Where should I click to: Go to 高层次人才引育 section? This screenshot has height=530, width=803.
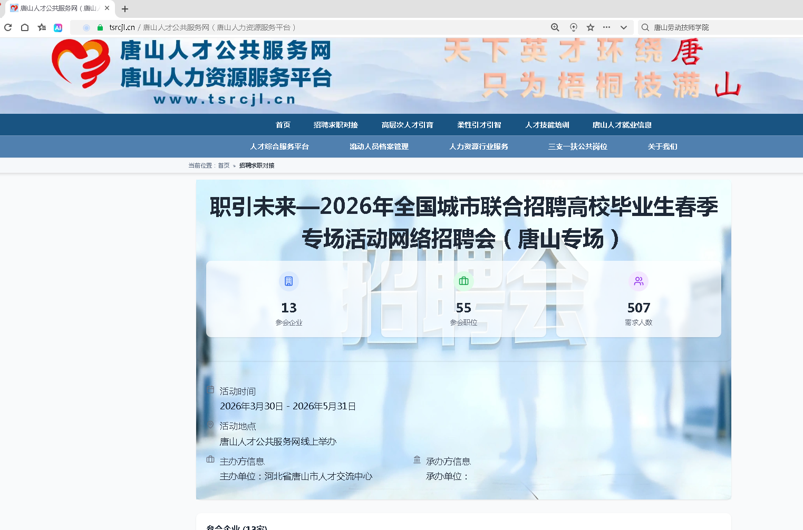[407, 125]
